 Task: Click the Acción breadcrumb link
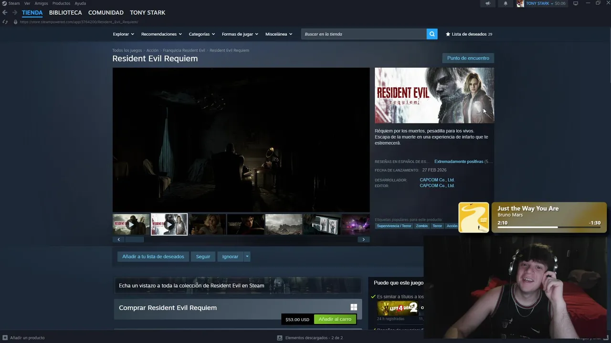tap(152, 50)
